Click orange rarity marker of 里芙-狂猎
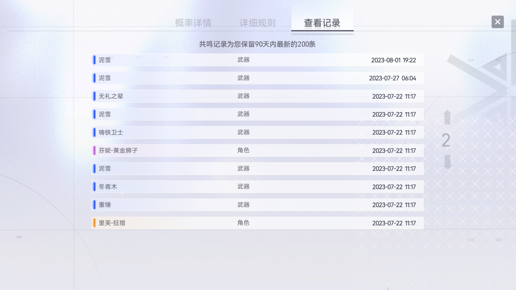This screenshot has width=516, height=290. pos(94,223)
